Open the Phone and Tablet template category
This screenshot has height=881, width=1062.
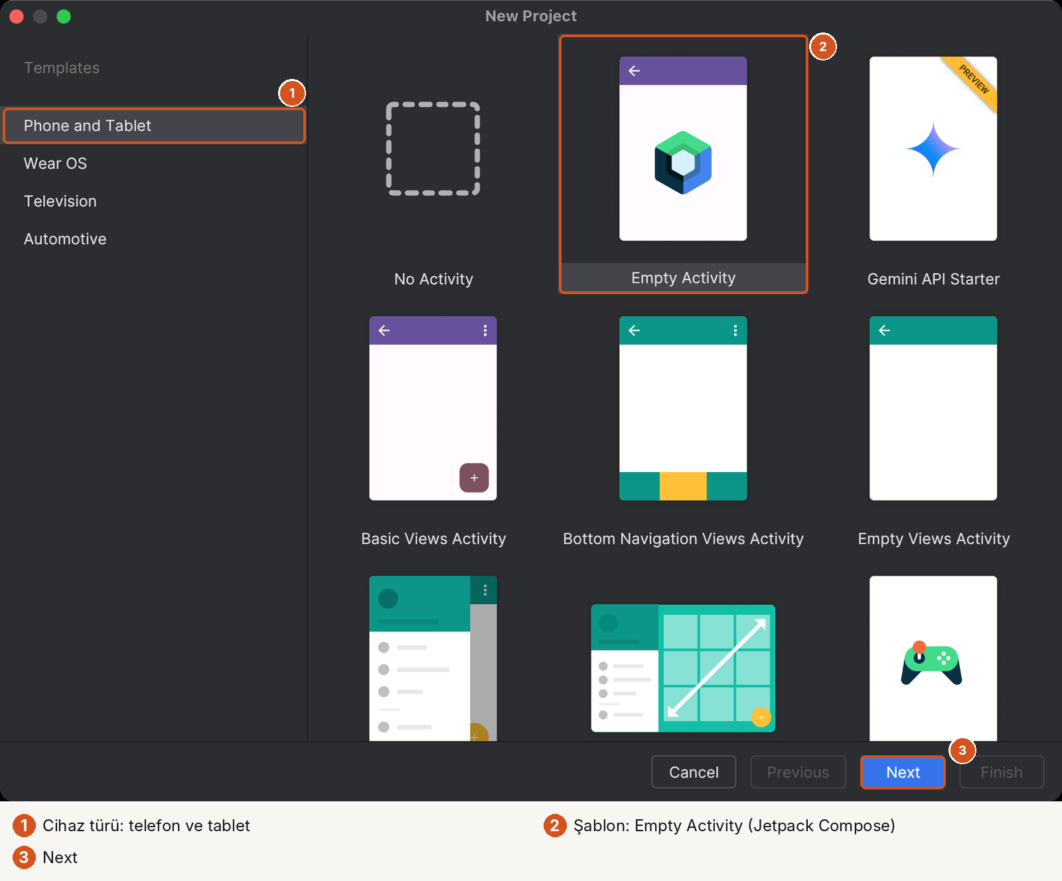click(154, 125)
